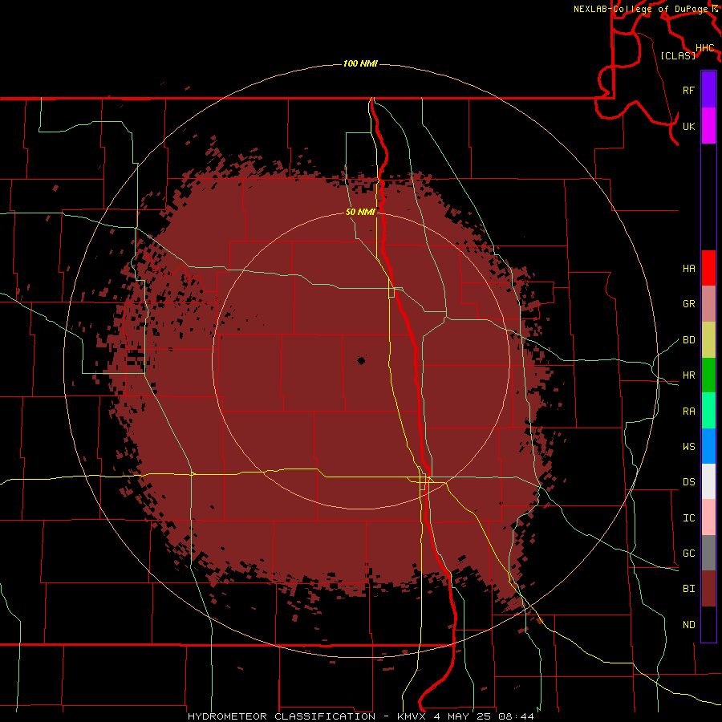This screenshot has width=722, height=722.
Task: Click the 50 NMI range ring label
Action: coord(360,213)
